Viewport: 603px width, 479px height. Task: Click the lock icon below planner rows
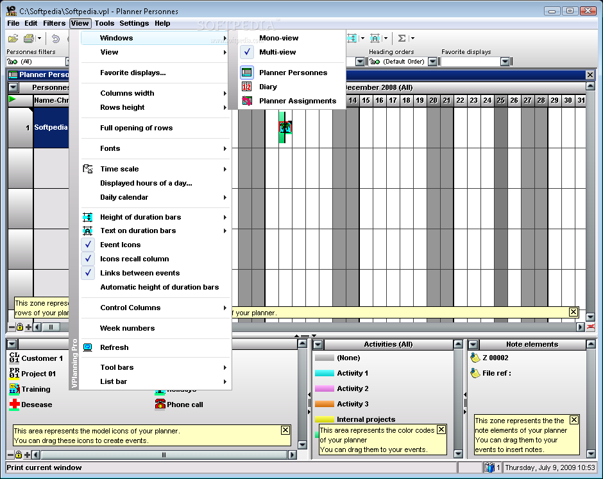coord(20,327)
